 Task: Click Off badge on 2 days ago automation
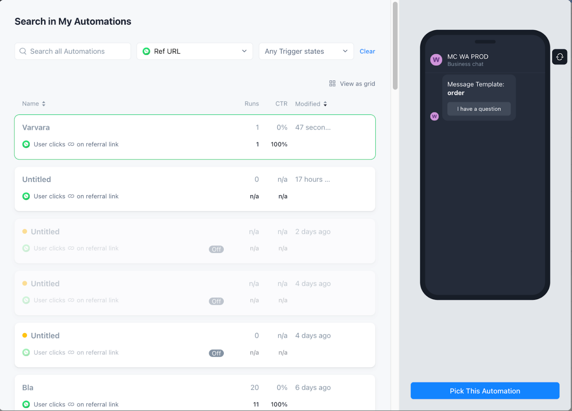(x=216, y=249)
